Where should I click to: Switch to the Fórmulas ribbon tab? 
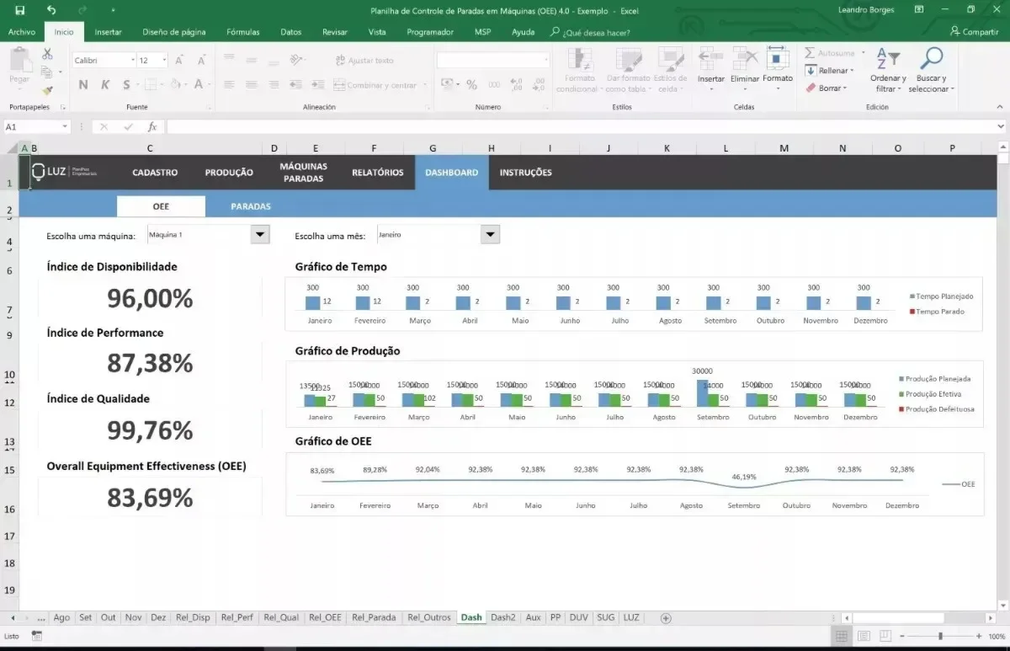pyautogui.click(x=242, y=32)
